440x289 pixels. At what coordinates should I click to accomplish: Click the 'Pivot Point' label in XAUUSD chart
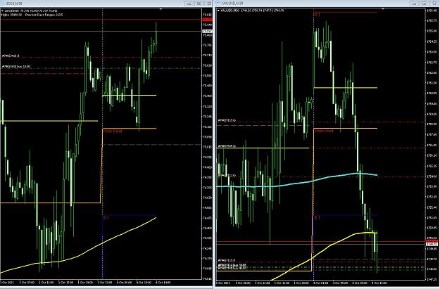324,131
